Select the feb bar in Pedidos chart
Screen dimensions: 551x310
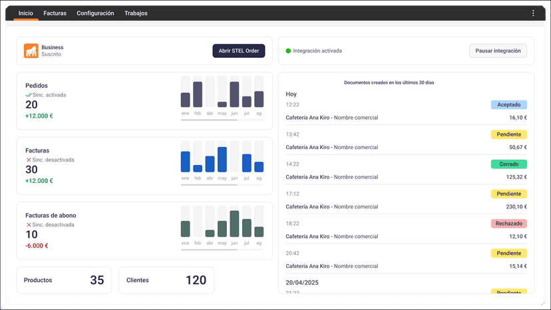pos(198,94)
